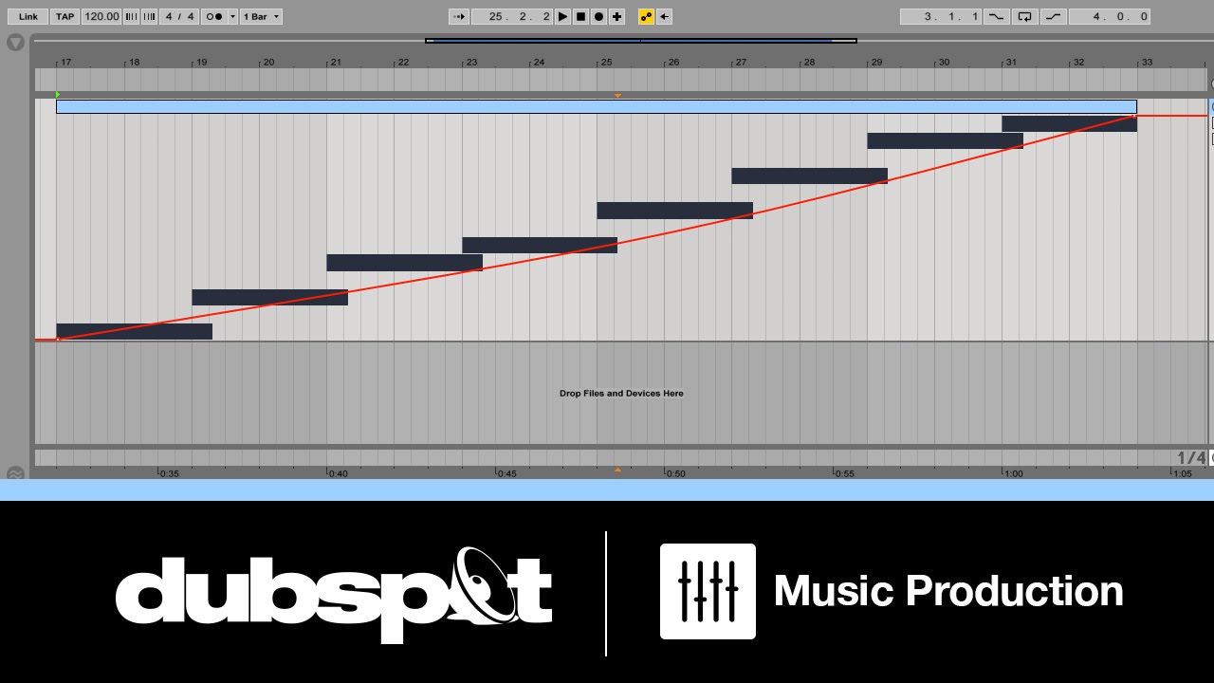Click the round icon at lower left
This screenshot has width=1214, height=683.
15,473
